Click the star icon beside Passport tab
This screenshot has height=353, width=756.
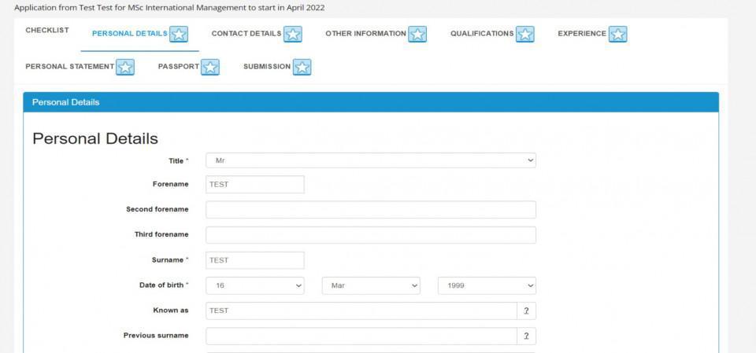tap(210, 67)
